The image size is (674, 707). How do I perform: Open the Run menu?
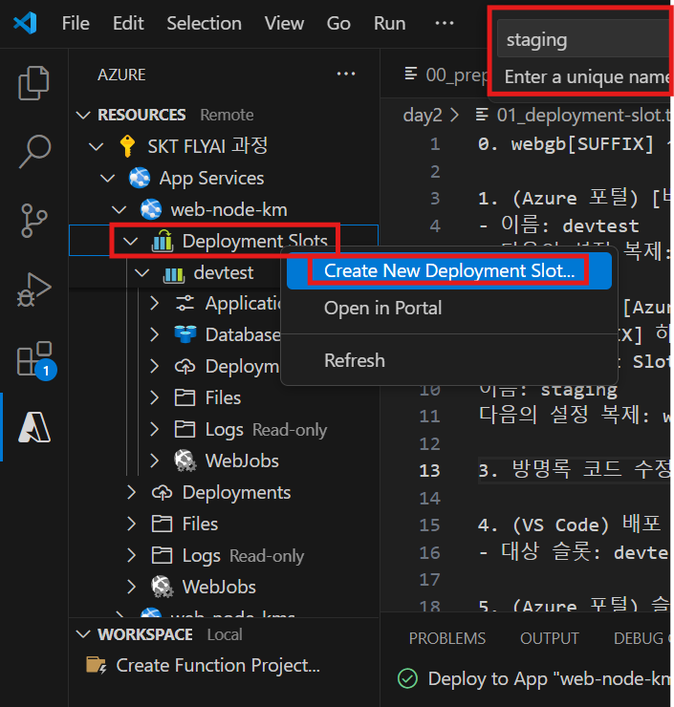pos(389,23)
